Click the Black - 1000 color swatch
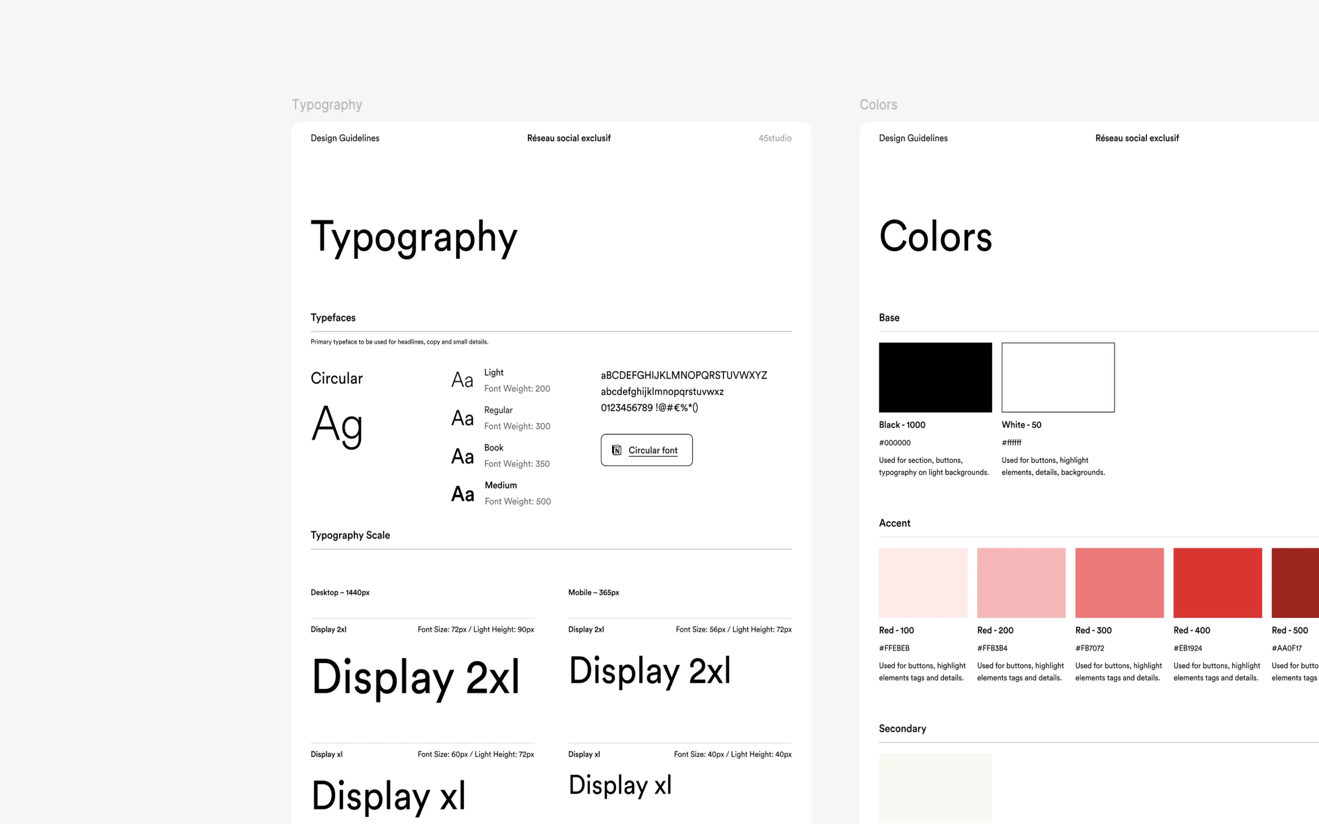Viewport: 1319px width, 824px height. click(x=935, y=377)
